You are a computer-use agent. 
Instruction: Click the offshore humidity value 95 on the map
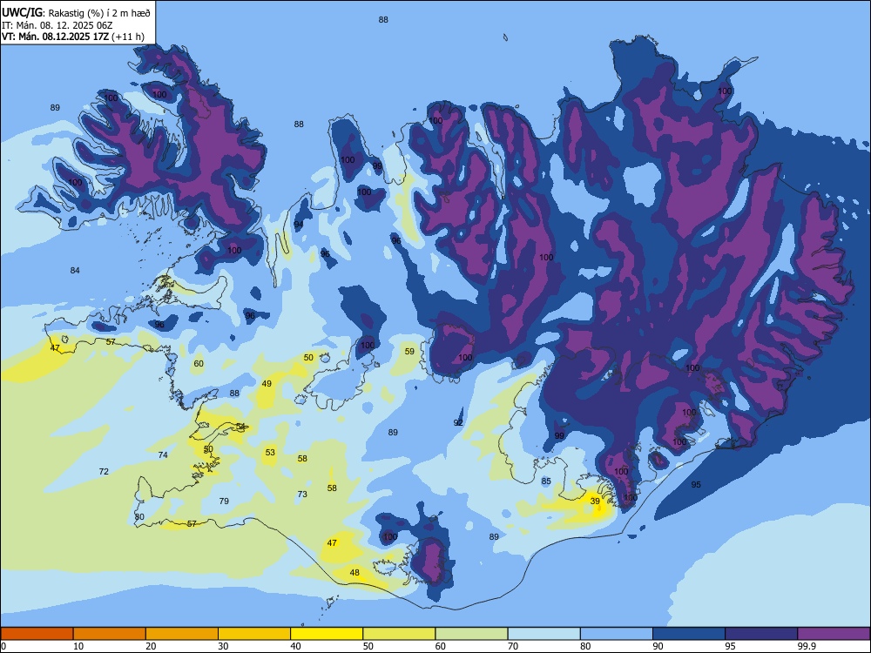coord(696,484)
